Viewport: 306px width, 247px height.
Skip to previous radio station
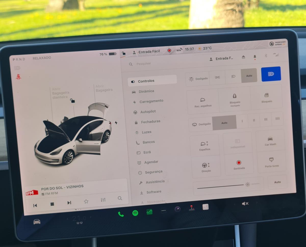pyautogui.click(x=35, y=205)
